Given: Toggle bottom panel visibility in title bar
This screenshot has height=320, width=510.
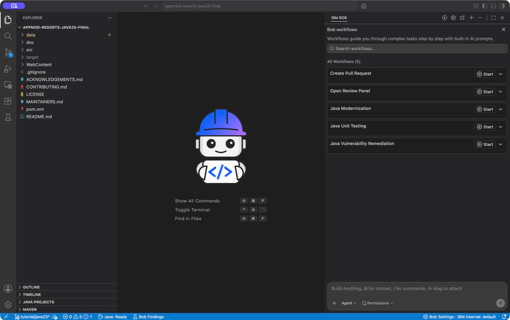Looking at the screenshot, I should 493,6.
